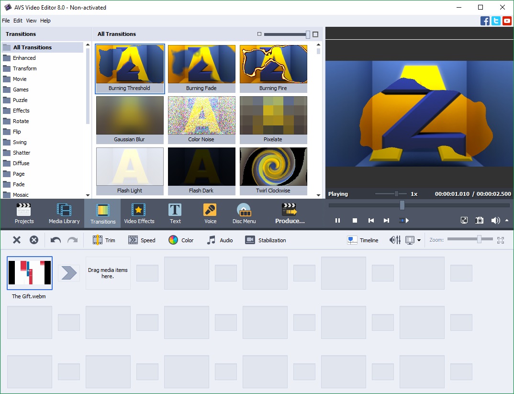
Task: Open the YouTube link icon
Action: click(507, 21)
